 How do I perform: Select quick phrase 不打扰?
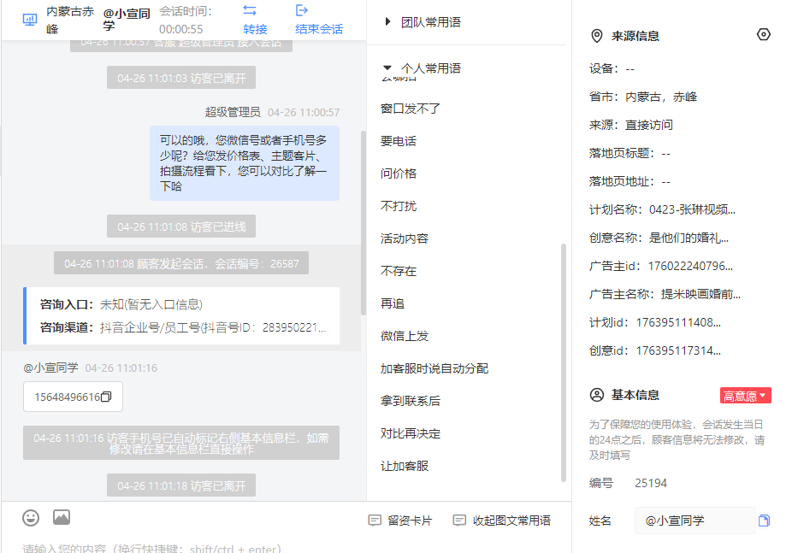click(398, 206)
